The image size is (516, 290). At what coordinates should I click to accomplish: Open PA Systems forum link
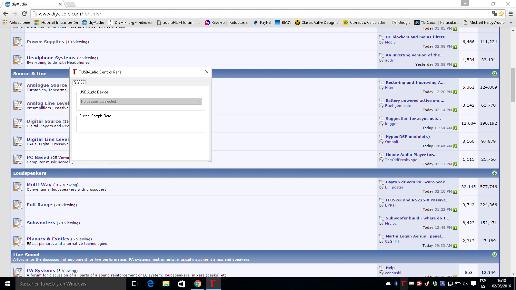click(41, 270)
